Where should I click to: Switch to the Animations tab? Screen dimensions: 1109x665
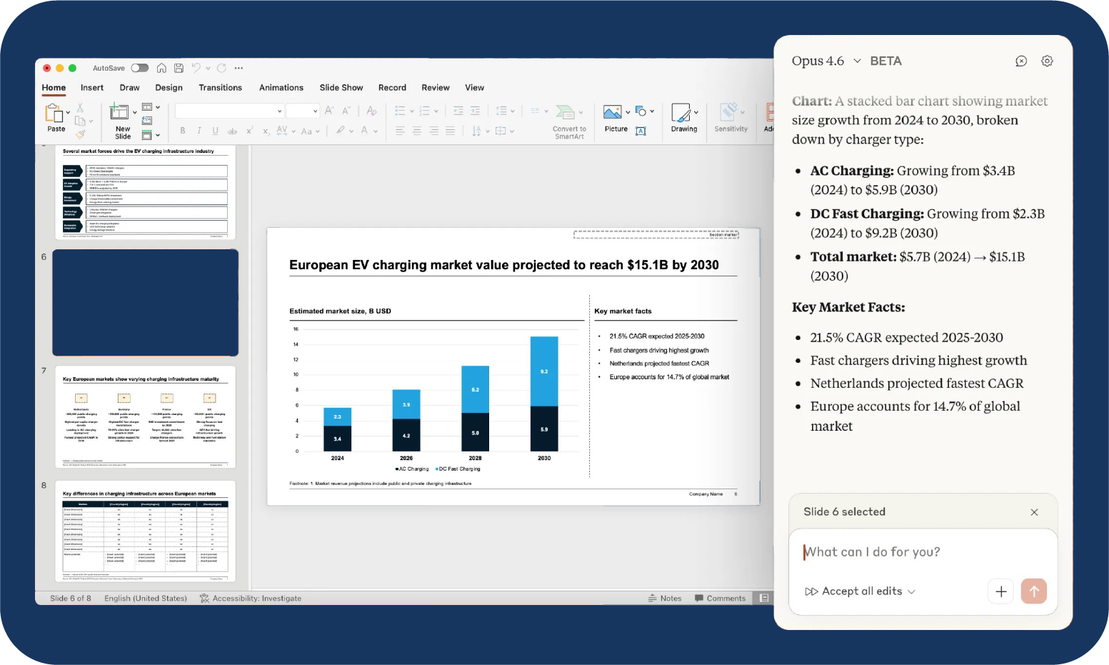[x=281, y=87]
